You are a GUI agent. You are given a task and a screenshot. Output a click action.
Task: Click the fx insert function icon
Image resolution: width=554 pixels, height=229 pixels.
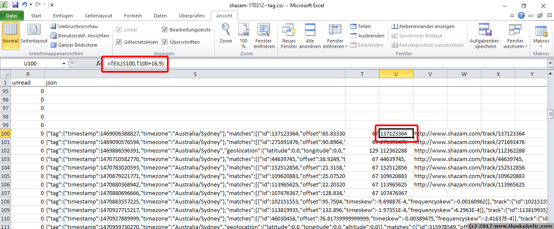click(x=98, y=64)
